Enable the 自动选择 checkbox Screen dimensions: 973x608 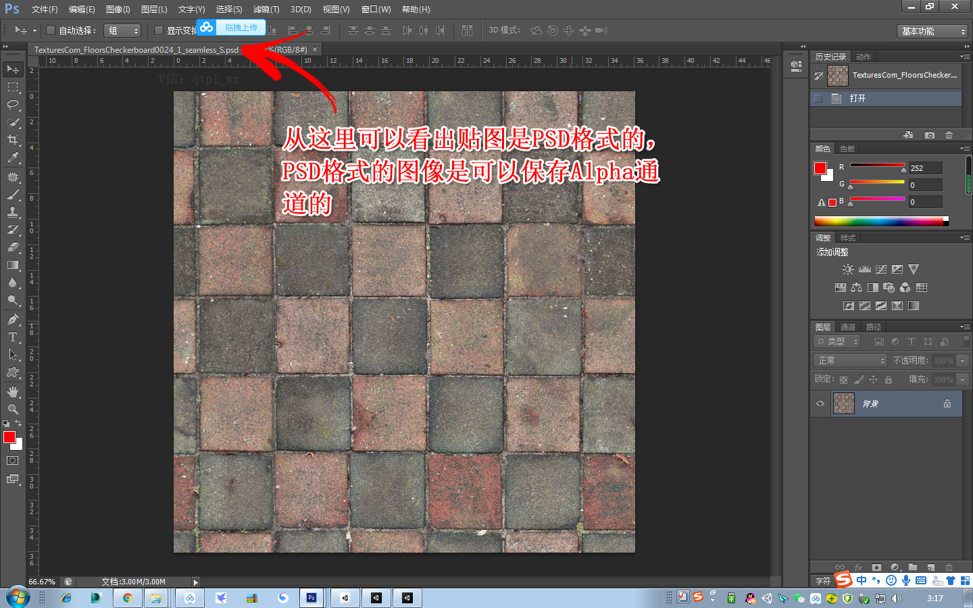50,30
